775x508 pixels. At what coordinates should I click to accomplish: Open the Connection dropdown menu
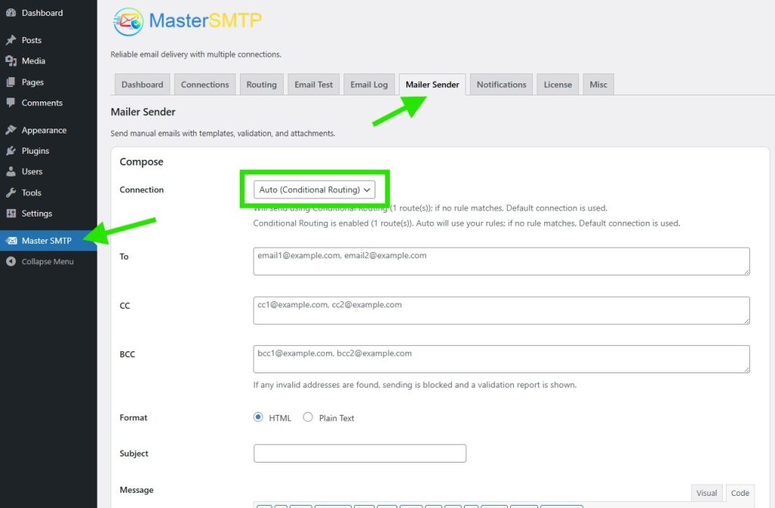click(x=314, y=190)
